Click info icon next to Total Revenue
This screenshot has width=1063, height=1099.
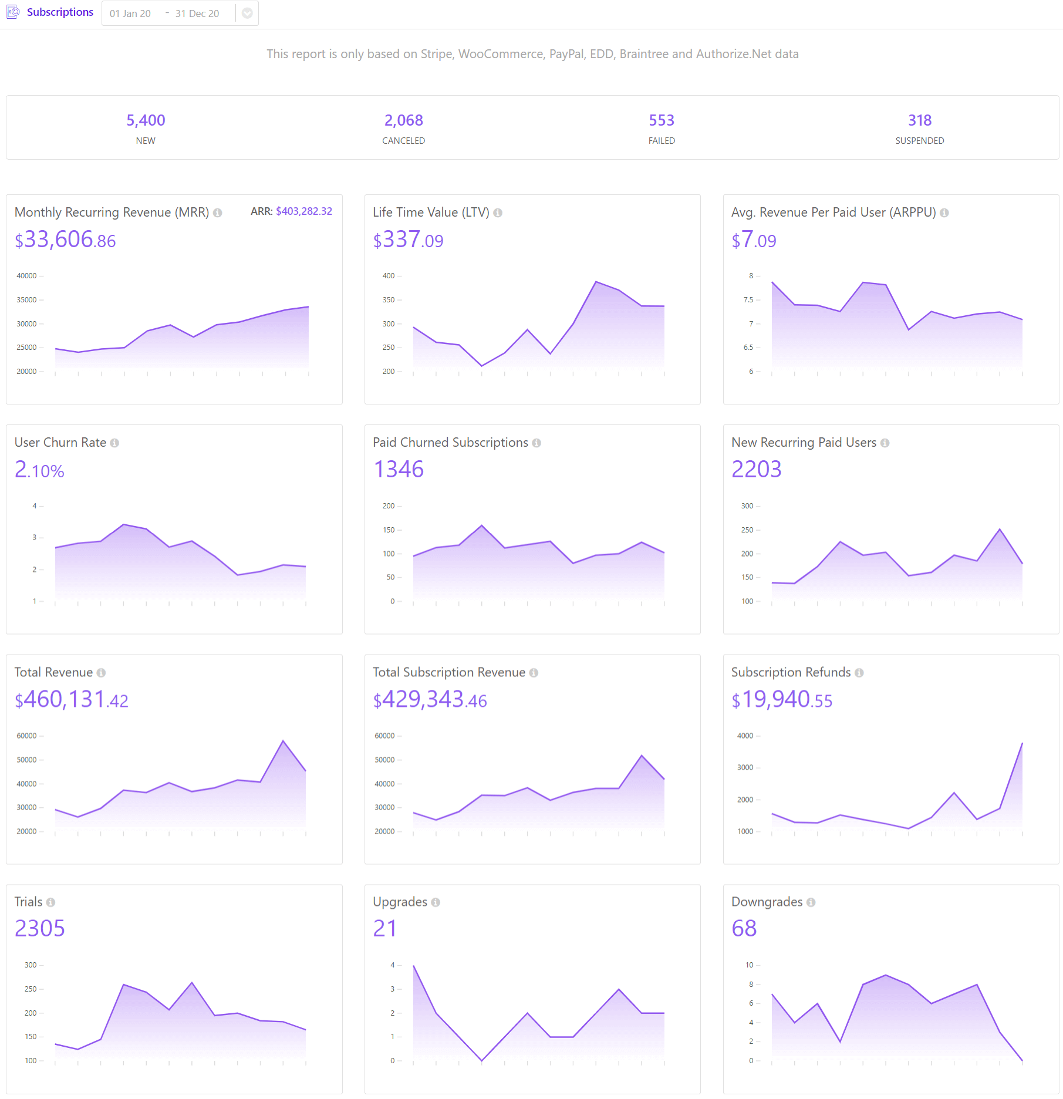click(x=101, y=673)
